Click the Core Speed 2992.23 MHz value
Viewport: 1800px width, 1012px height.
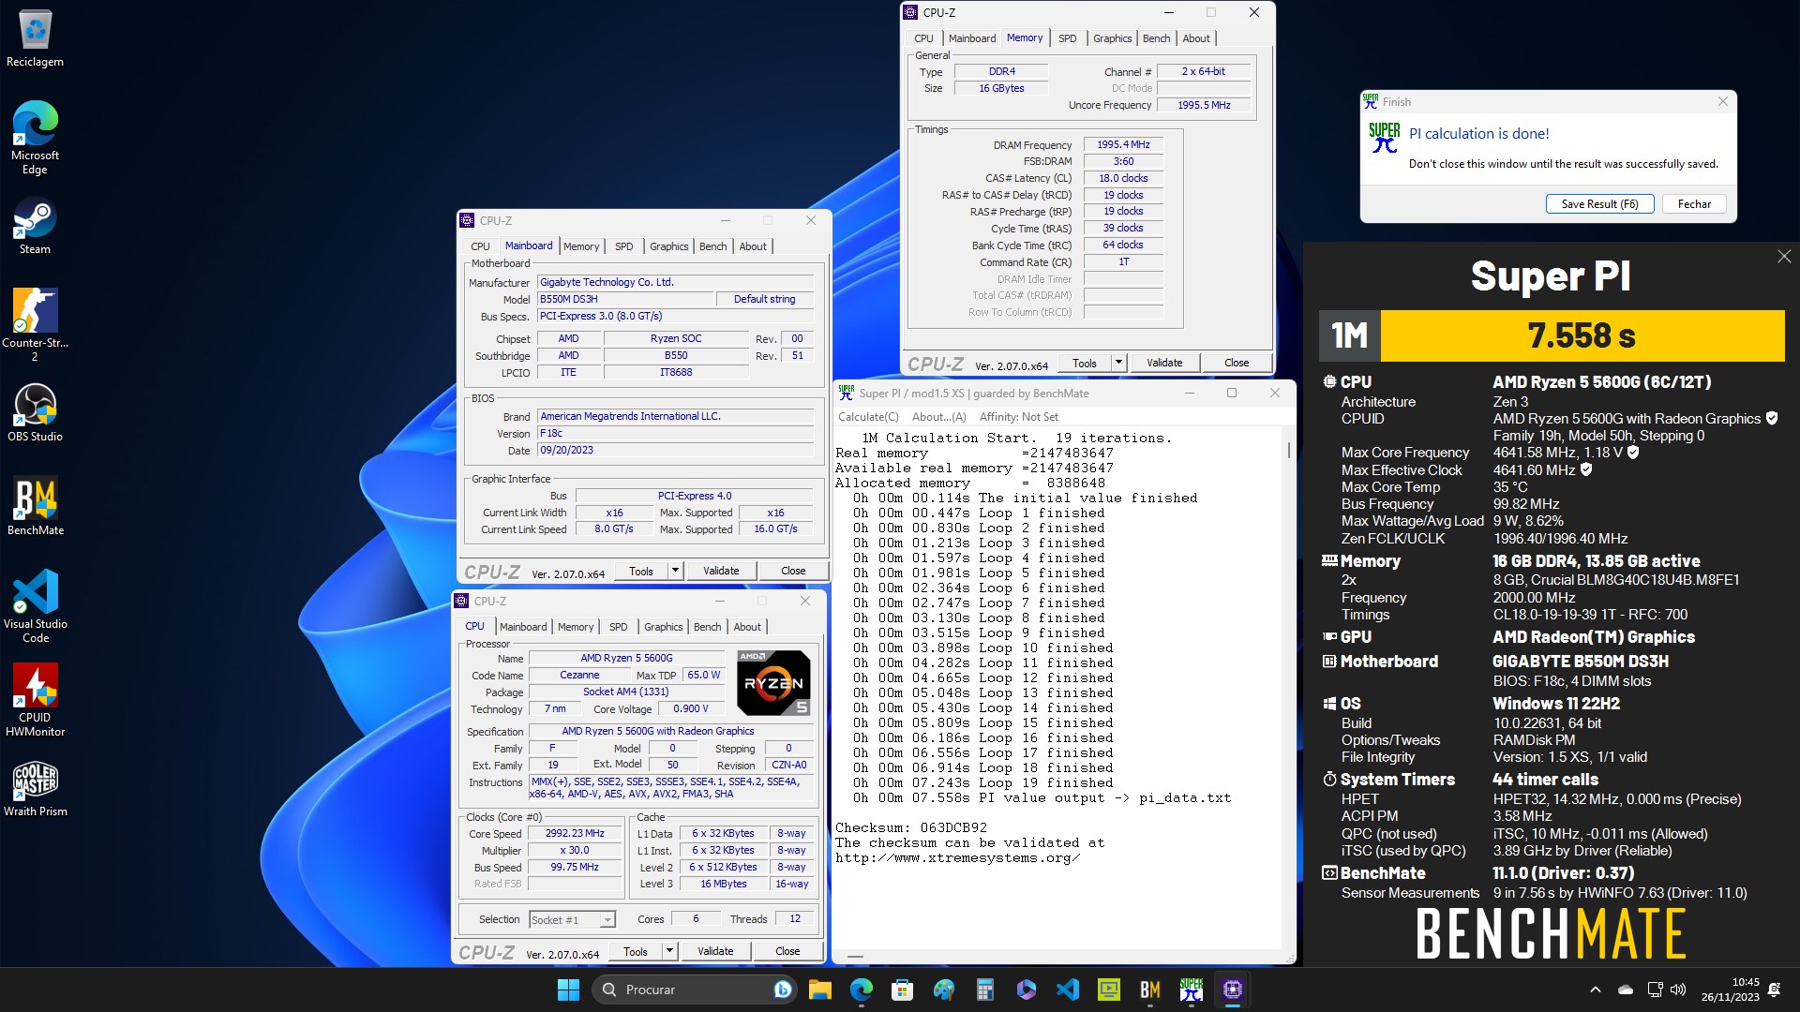pyautogui.click(x=575, y=834)
